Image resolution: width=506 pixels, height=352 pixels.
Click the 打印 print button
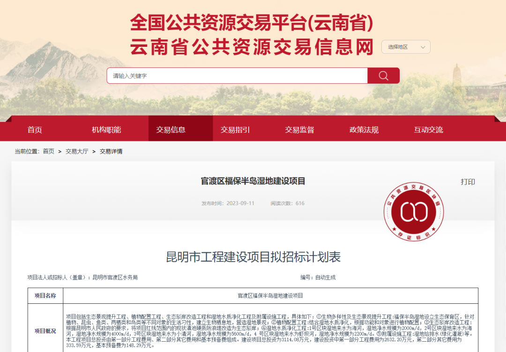468,182
